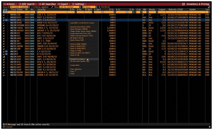
Task: Click the Inventory & Pricing pop-out icon
Action: click(183, 4)
